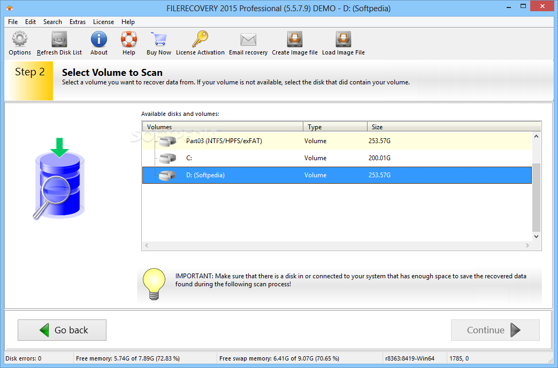This screenshot has width=558, height=368.
Task: Click Create Image file icon
Action: click(x=295, y=39)
